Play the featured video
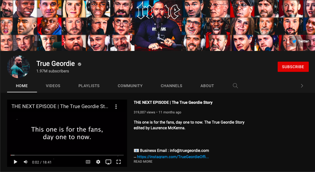 pos(16,162)
